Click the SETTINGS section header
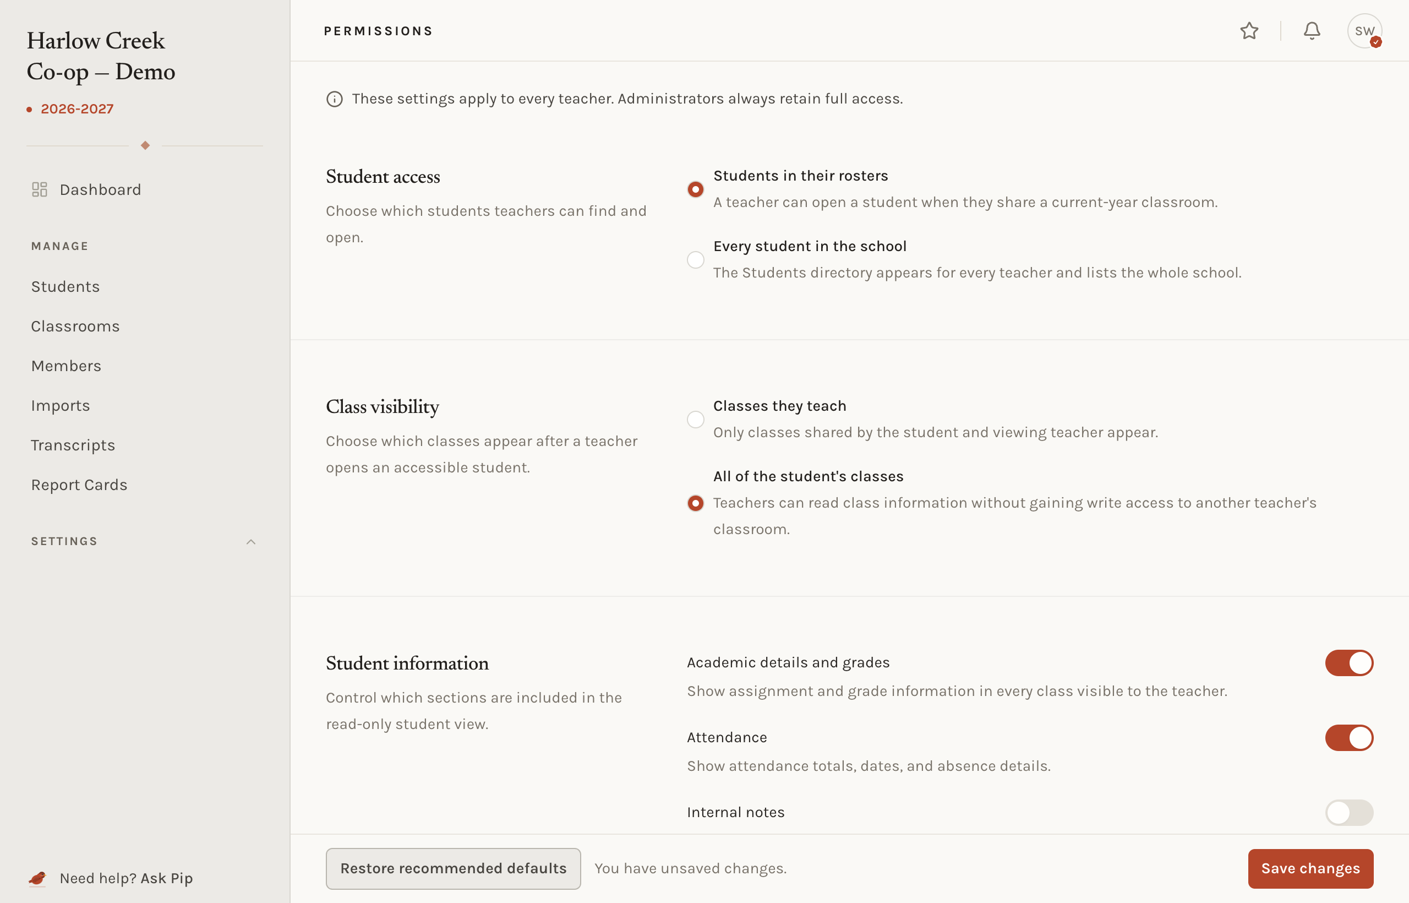 tap(64, 541)
